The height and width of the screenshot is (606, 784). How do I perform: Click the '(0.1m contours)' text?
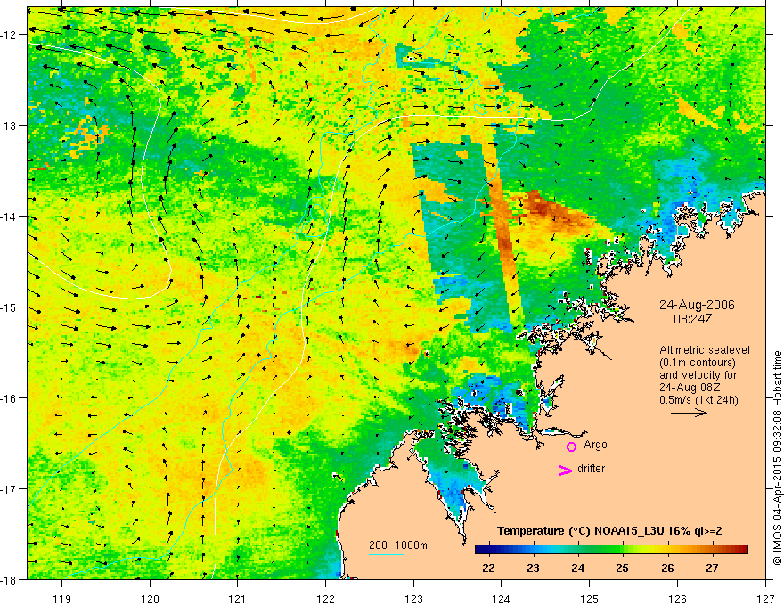tap(698, 363)
